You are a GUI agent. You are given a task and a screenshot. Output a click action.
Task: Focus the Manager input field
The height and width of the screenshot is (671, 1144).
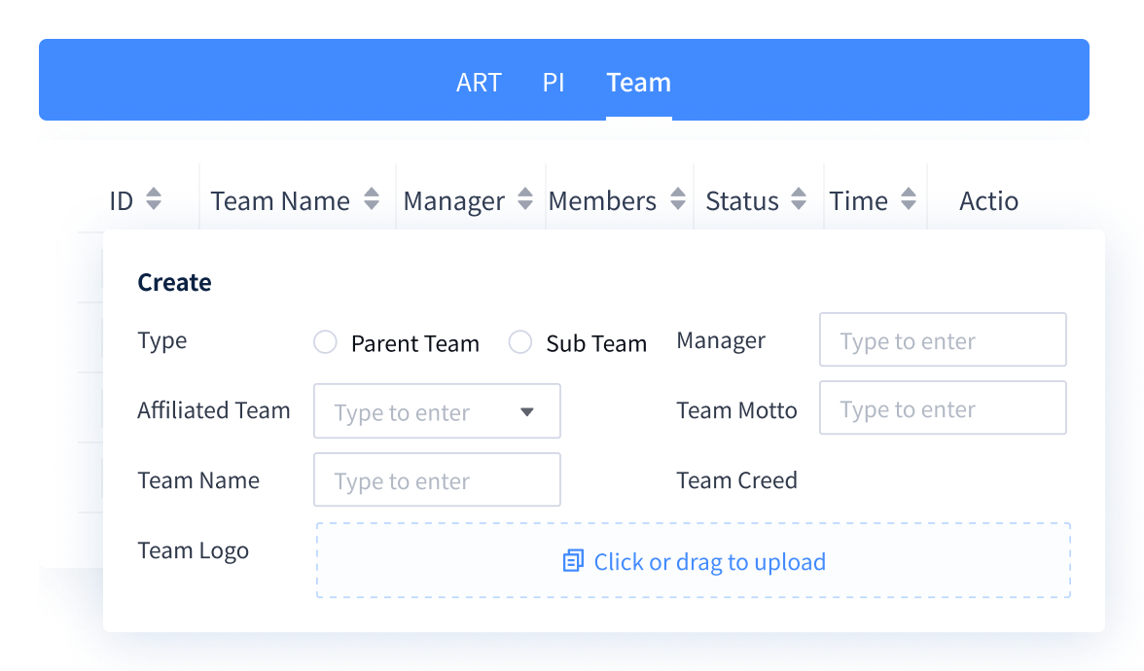[942, 340]
